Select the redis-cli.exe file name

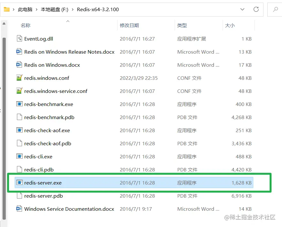pos(38,156)
